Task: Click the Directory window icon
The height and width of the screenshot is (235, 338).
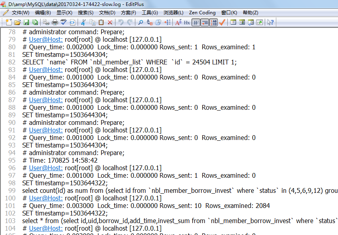Action: tap(242, 22)
